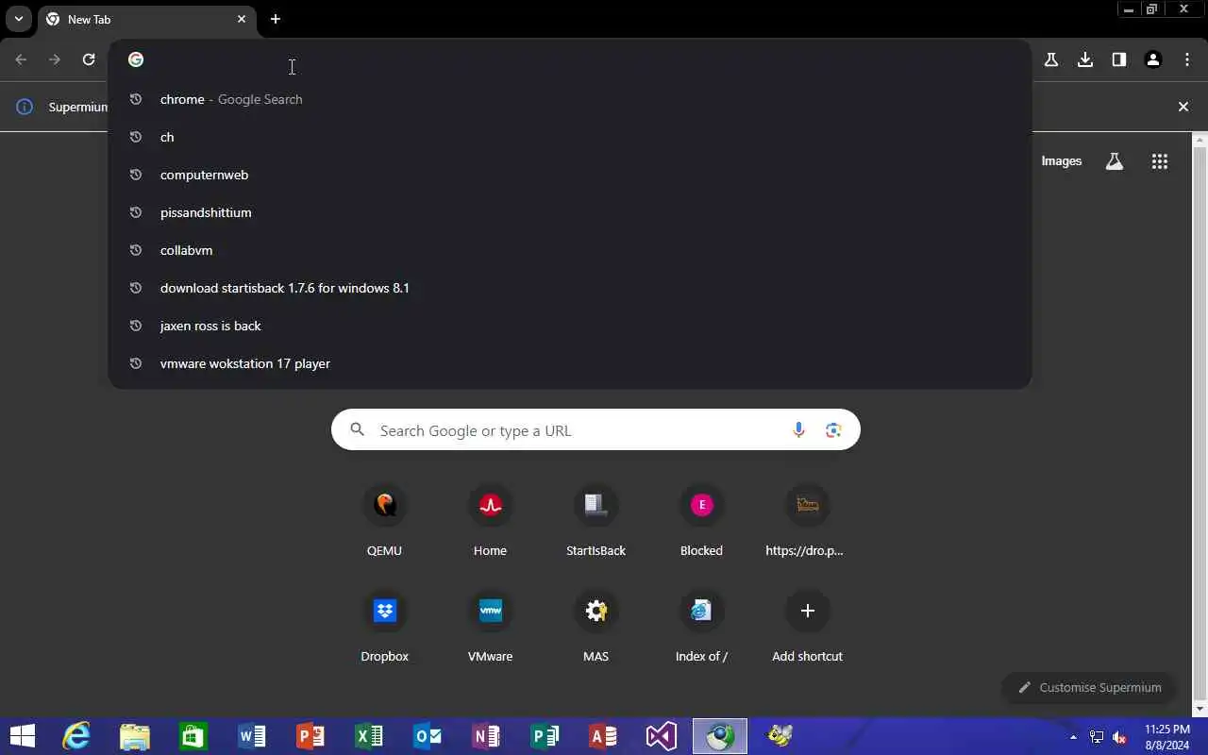Image resolution: width=1208 pixels, height=755 pixels.
Task: Open Access from the taskbar
Action: [603, 736]
